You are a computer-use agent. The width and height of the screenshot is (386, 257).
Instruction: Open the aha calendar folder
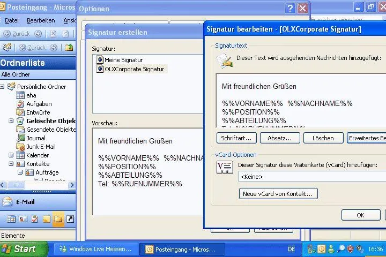tap(26, 95)
